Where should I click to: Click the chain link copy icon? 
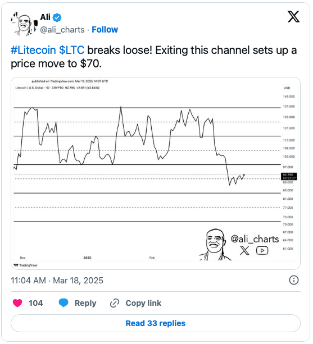pos(115,303)
